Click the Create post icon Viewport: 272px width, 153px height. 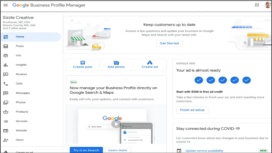83,63
